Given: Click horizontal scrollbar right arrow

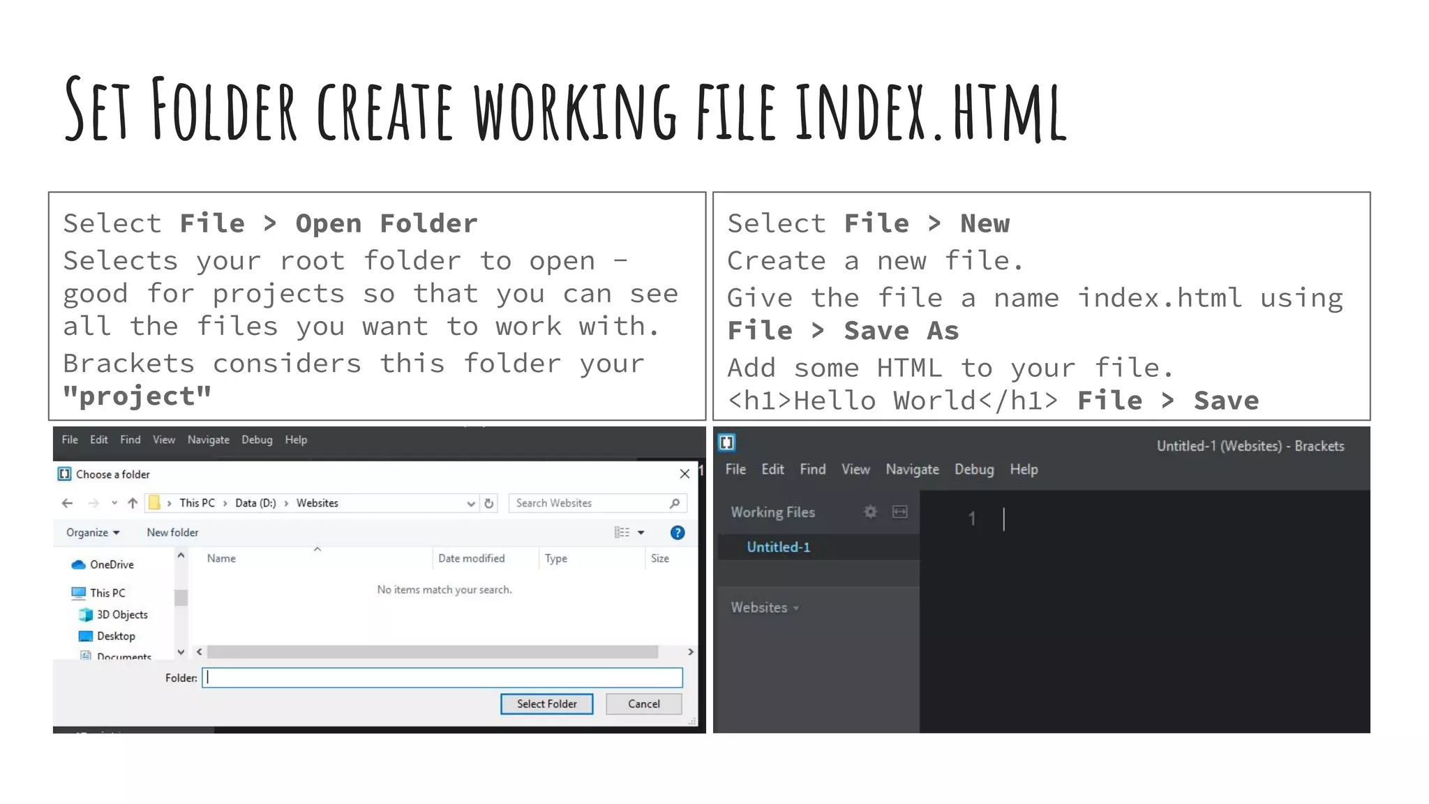Looking at the screenshot, I should pyautogui.click(x=691, y=652).
